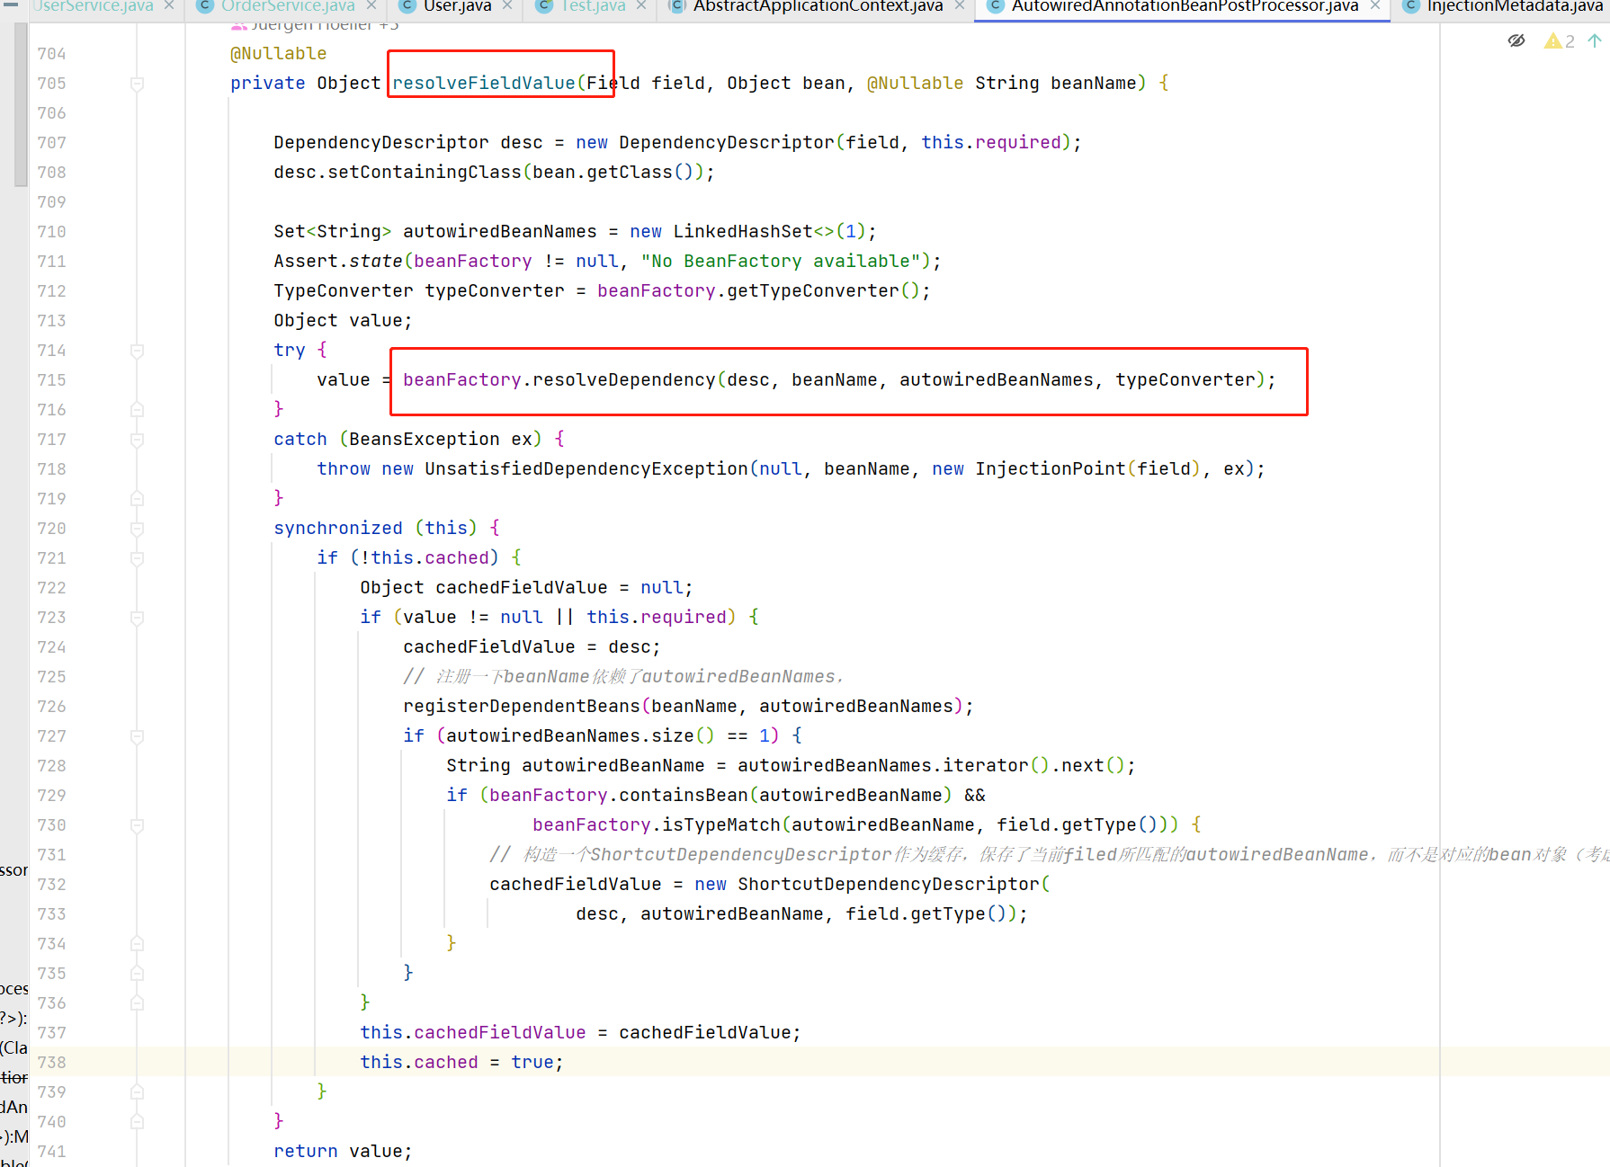The width and height of the screenshot is (1610, 1167).
Task: Click the @Nullable annotation on line 704
Action: [279, 54]
